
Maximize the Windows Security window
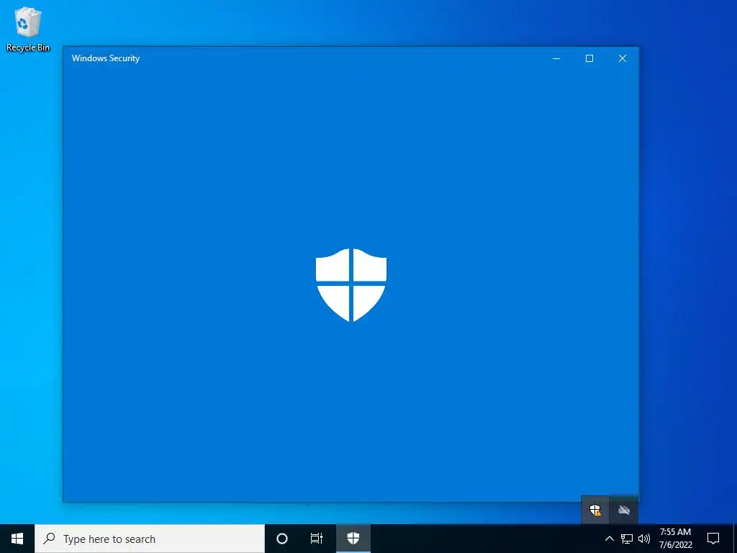coord(589,58)
